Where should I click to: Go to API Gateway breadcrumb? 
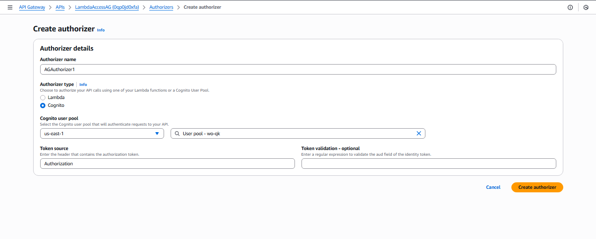pyautogui.click(x=32, y=7)
